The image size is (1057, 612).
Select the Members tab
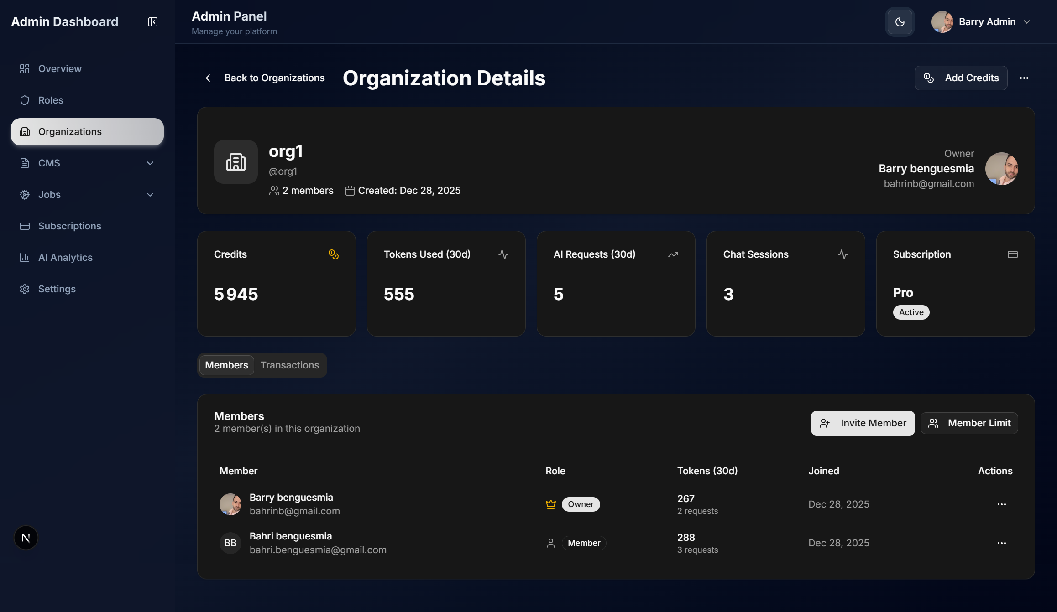click(227, 365)
